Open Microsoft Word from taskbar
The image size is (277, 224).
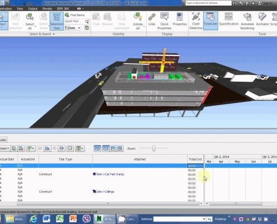(x=46, y=219)
